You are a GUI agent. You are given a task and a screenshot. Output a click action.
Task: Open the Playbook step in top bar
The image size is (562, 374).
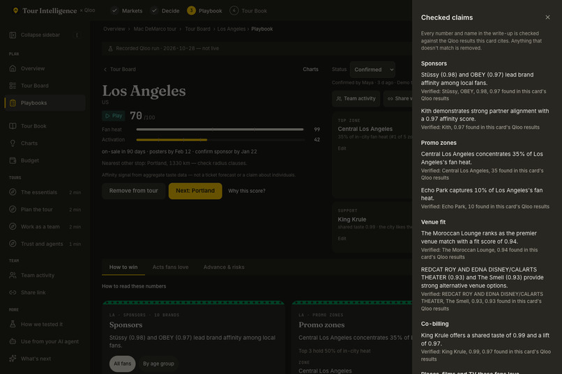205,10
